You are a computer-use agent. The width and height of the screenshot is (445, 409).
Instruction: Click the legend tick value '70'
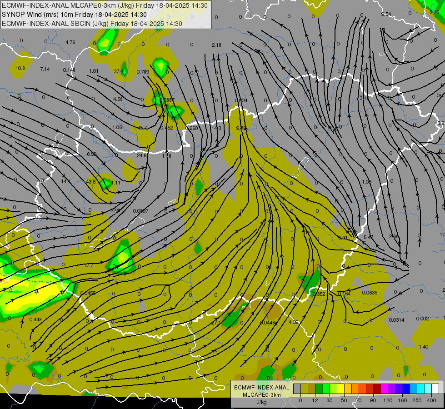(x=359, y=400)
